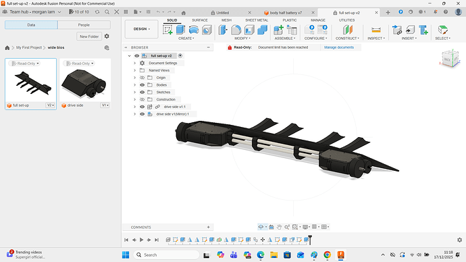The image size is (466, 262).
Task: Open the Team hub - morgan lam switcher
Action: (35, 12)
